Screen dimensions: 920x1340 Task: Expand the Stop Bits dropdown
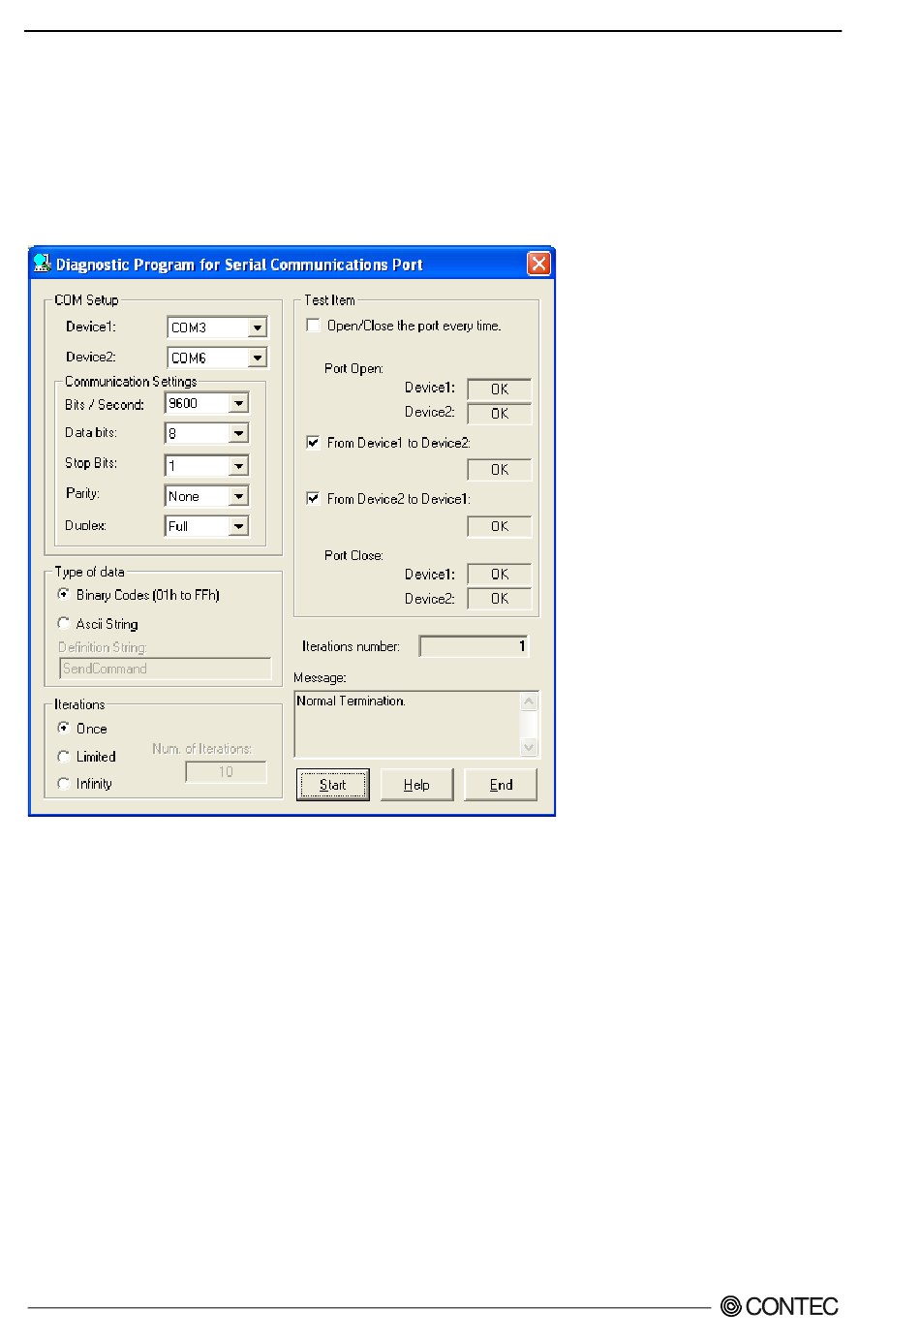238,466
